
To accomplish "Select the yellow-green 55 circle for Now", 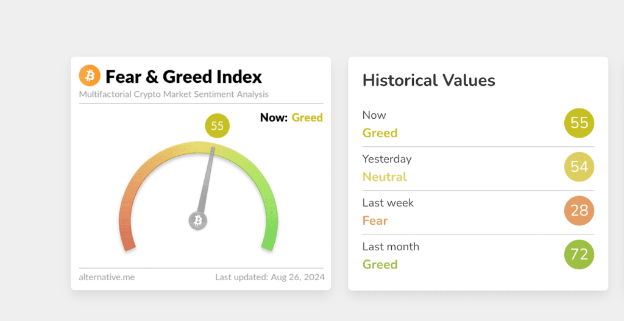I will [x=579, y=123].
